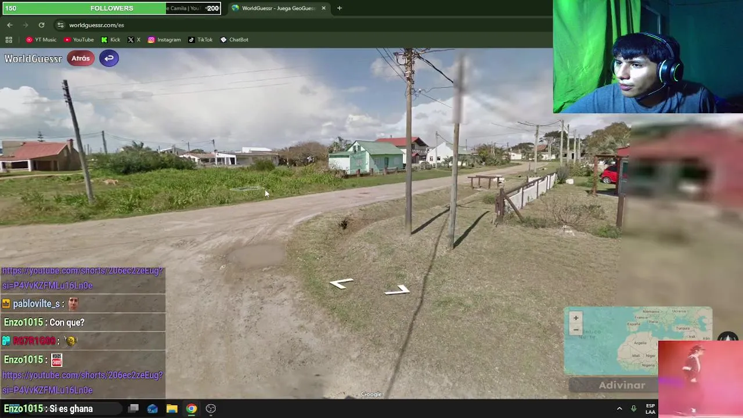Click the blue return-arrow button

[109, 58]
